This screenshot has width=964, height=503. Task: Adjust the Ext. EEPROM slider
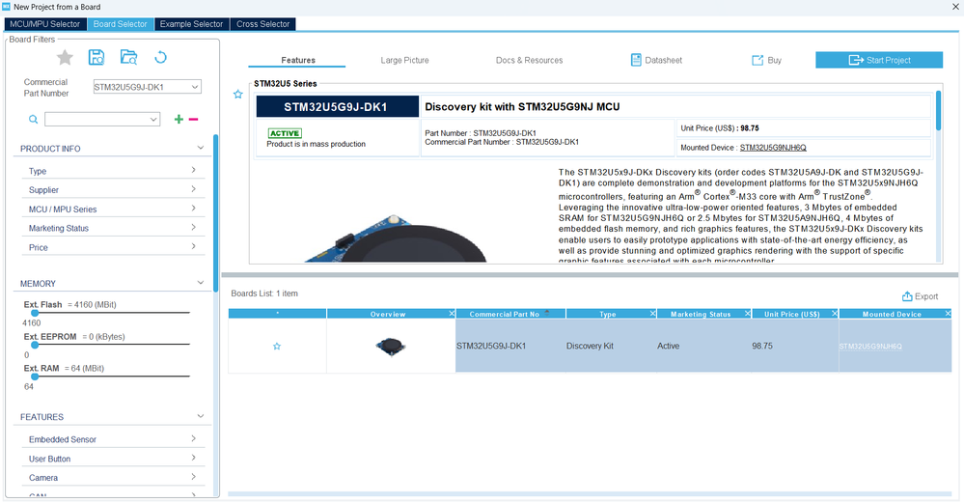[35, 345]
